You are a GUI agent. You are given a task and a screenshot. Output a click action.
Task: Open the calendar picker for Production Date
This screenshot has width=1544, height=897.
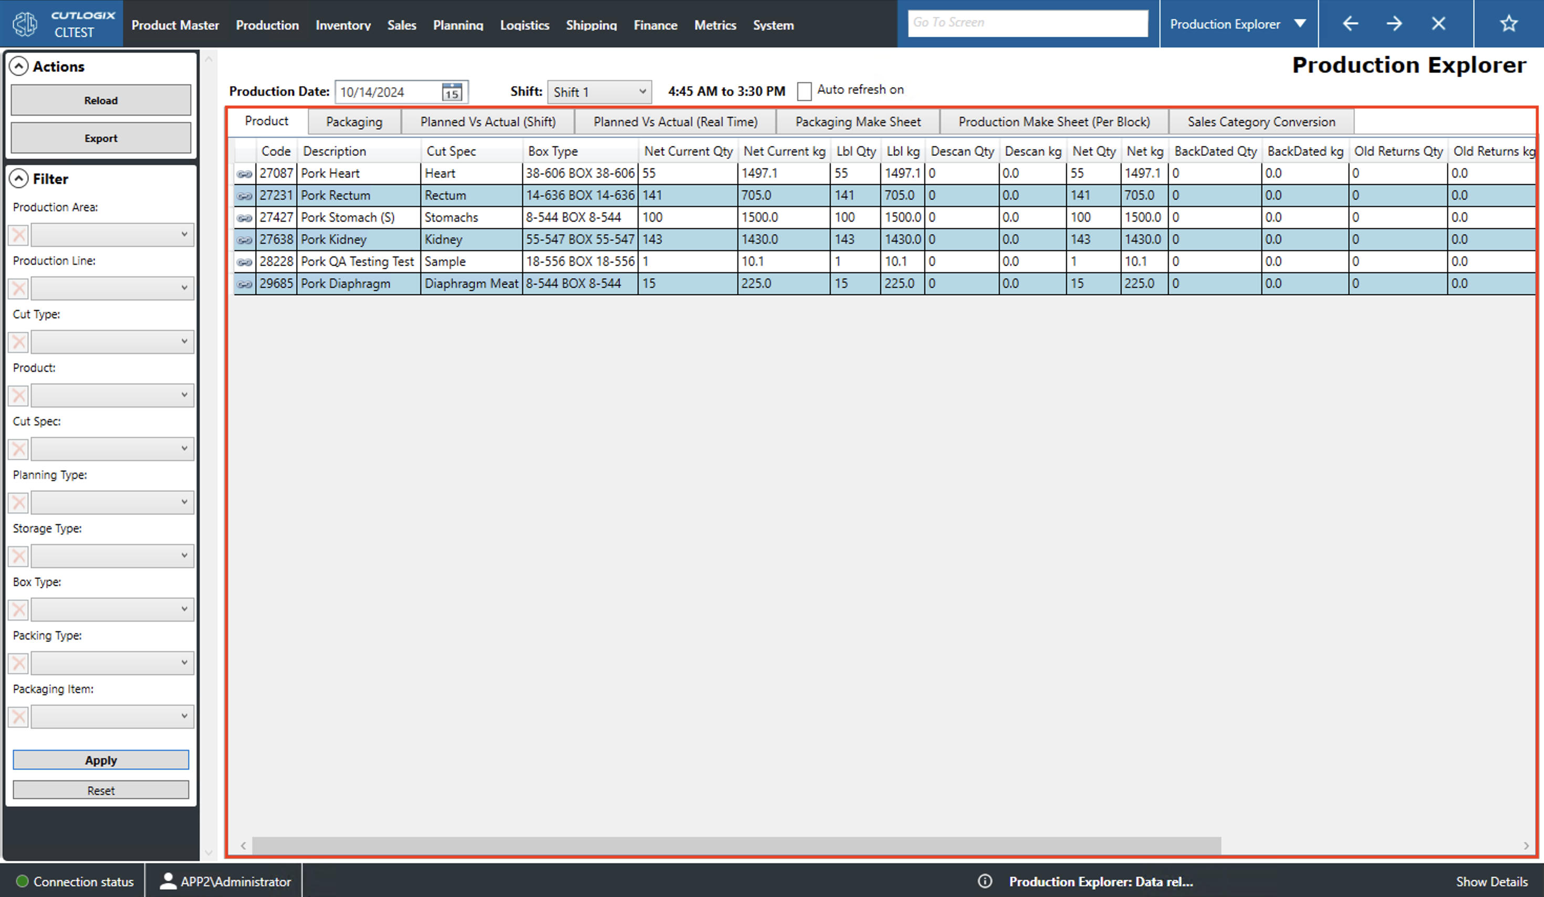tap(452, 91)
